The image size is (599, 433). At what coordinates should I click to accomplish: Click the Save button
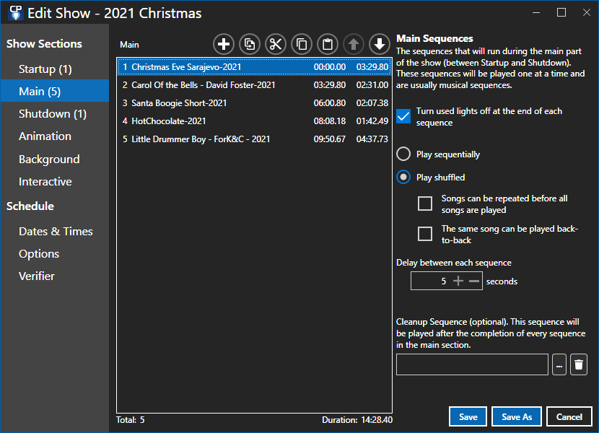point(468,416)
